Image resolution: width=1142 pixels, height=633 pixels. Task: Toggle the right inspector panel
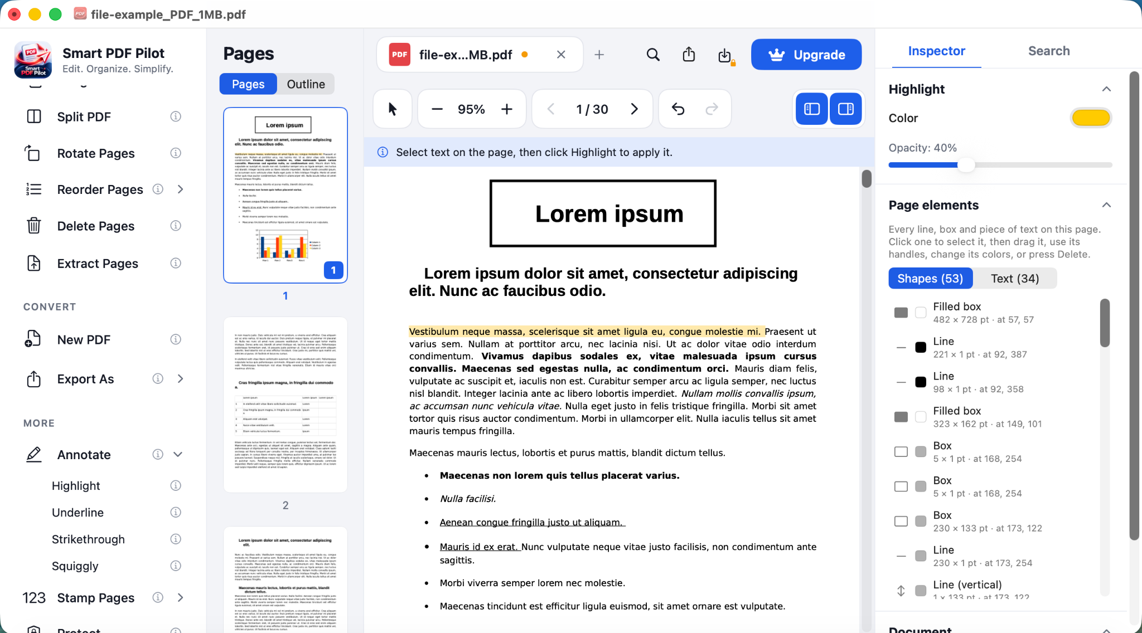coord(846,109)
